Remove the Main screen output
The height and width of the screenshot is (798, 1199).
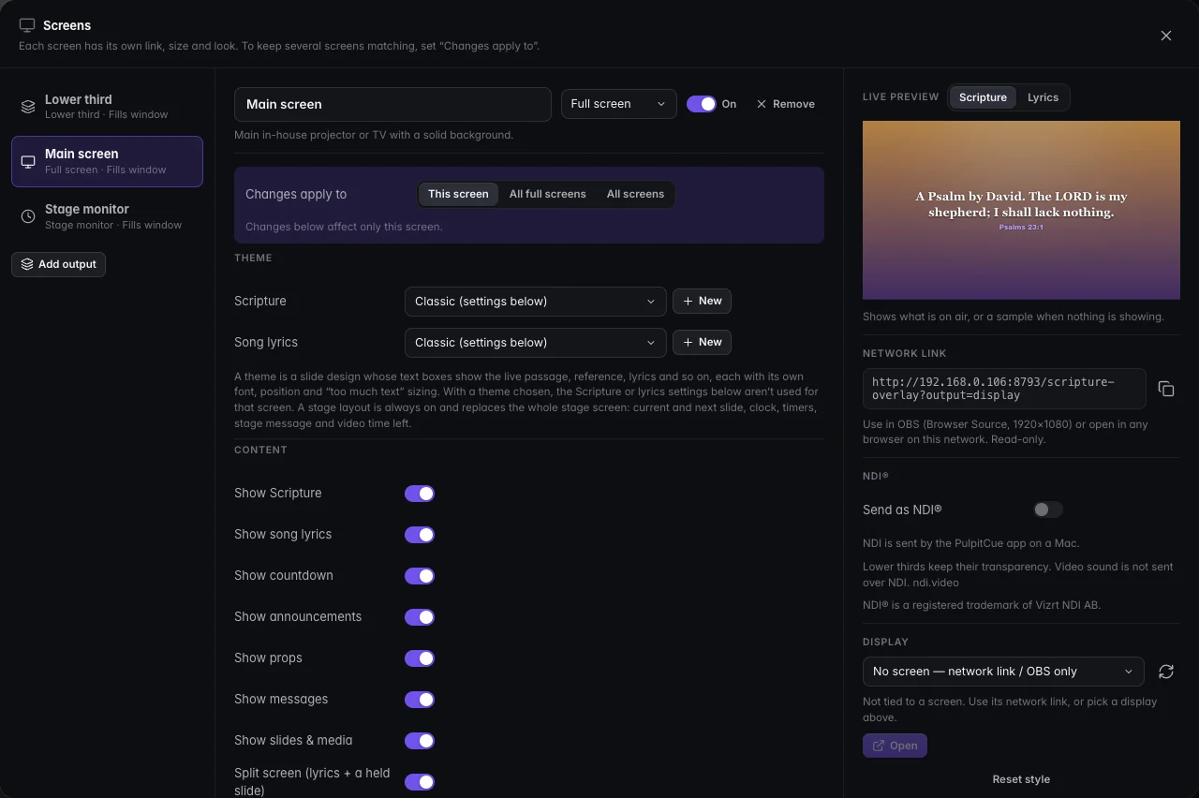pyautogui.click(x=786, y=104)
